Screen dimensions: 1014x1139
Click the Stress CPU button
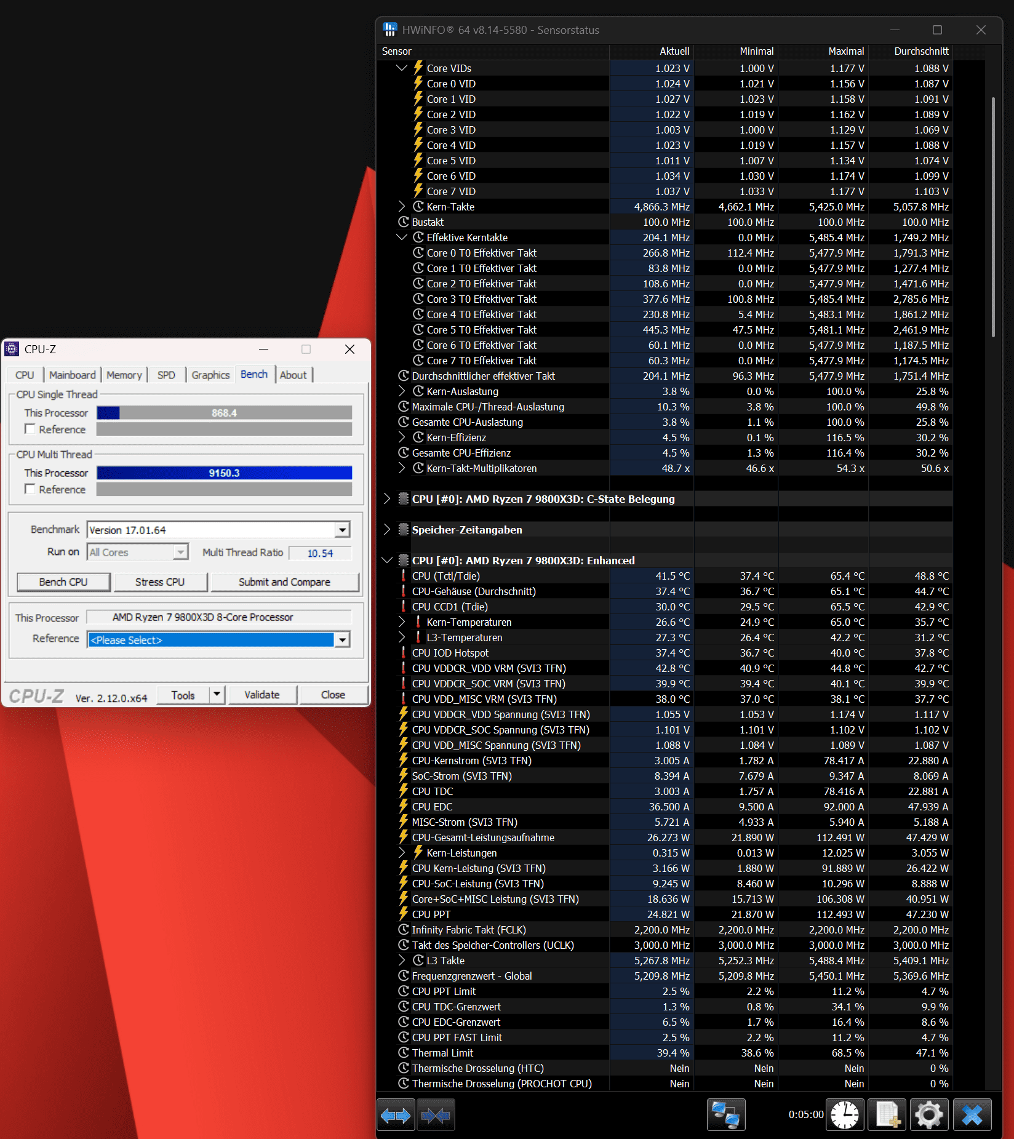coord(160,582)
